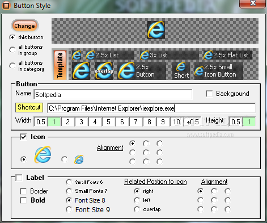Click the vertical Template tab
The height and width of the screenshot is (223, 267).
(x=60, y=65)
